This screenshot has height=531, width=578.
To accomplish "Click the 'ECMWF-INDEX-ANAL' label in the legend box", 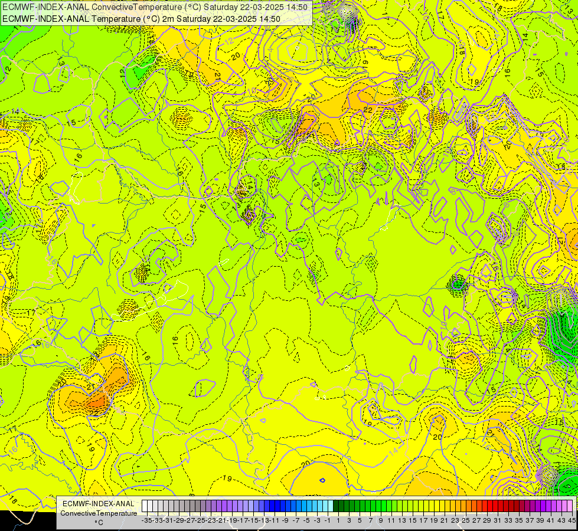I will (x=99, y=504).
